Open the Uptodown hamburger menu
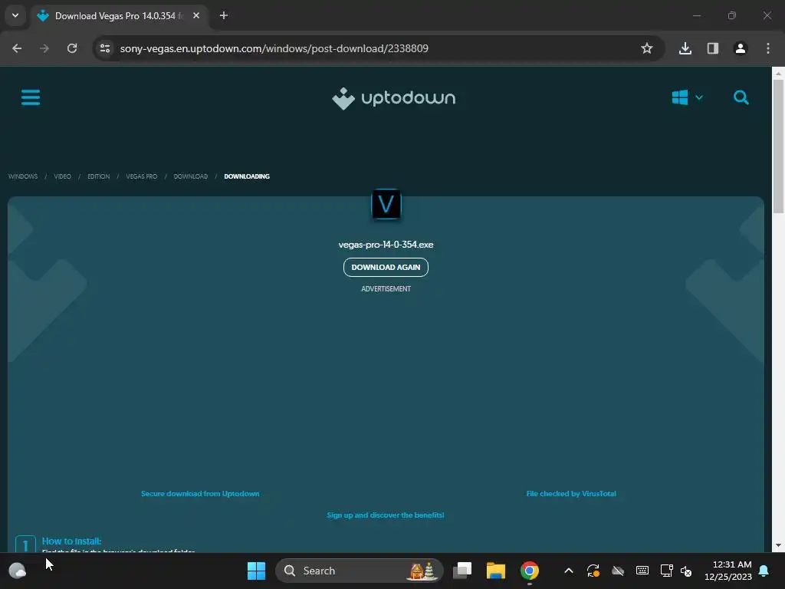 click(31, 97)
